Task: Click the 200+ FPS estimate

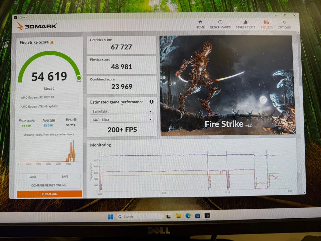Action: [x=122, y=130]
